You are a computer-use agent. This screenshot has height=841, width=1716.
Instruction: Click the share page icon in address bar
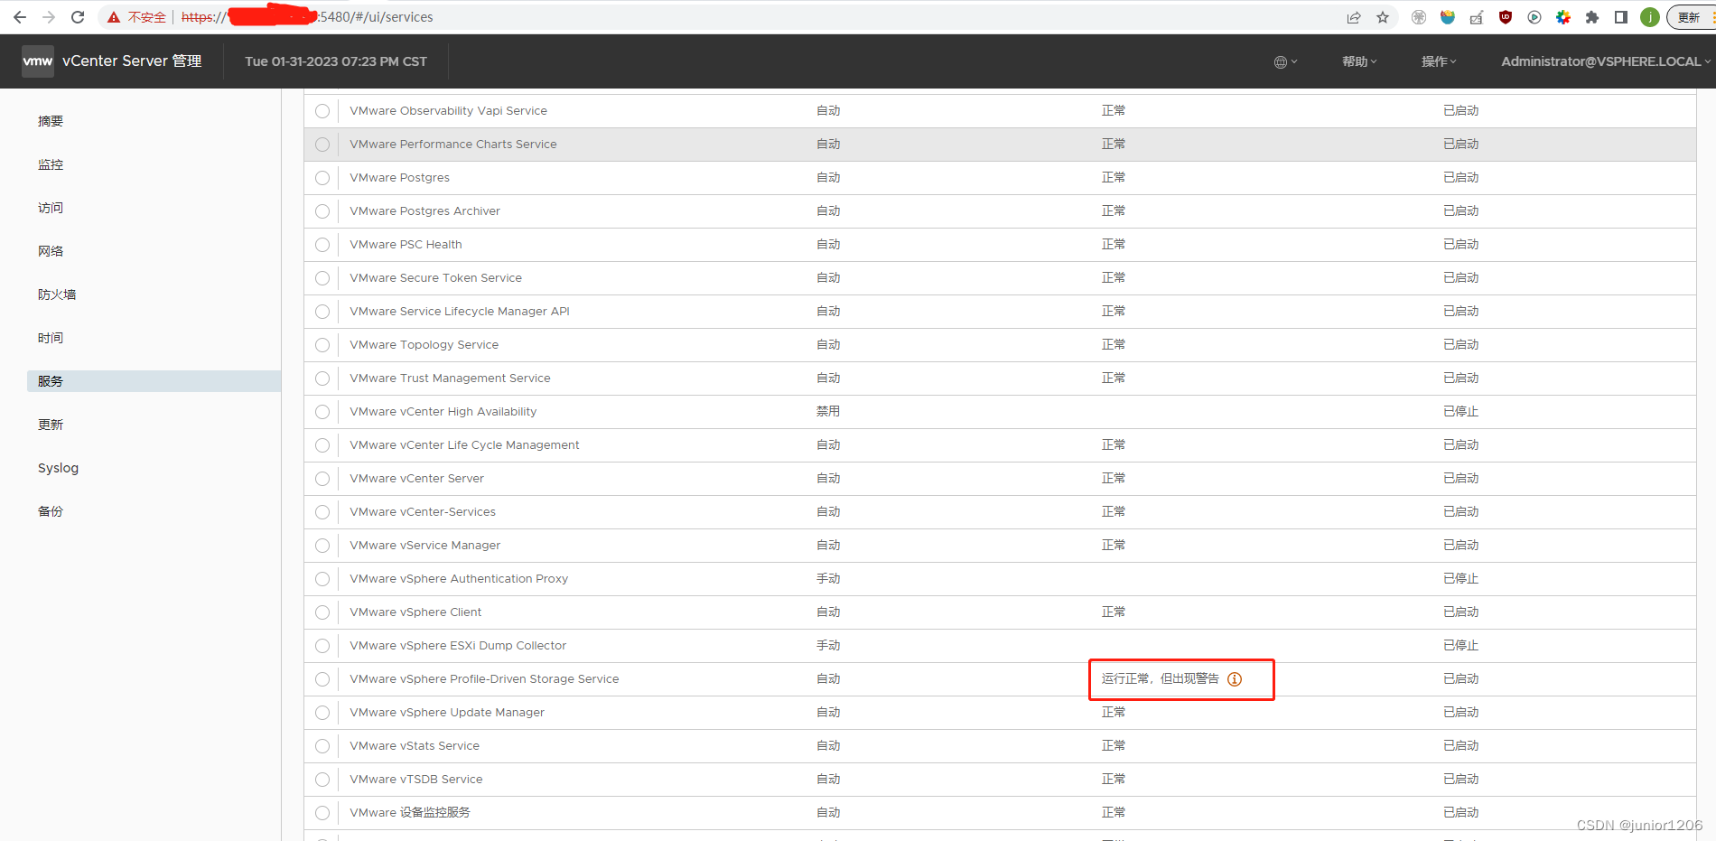tap(1354, 17)
